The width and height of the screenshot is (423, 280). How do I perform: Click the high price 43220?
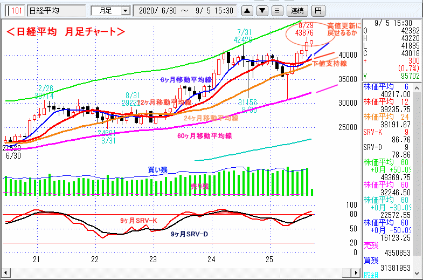tap(410, 38)
